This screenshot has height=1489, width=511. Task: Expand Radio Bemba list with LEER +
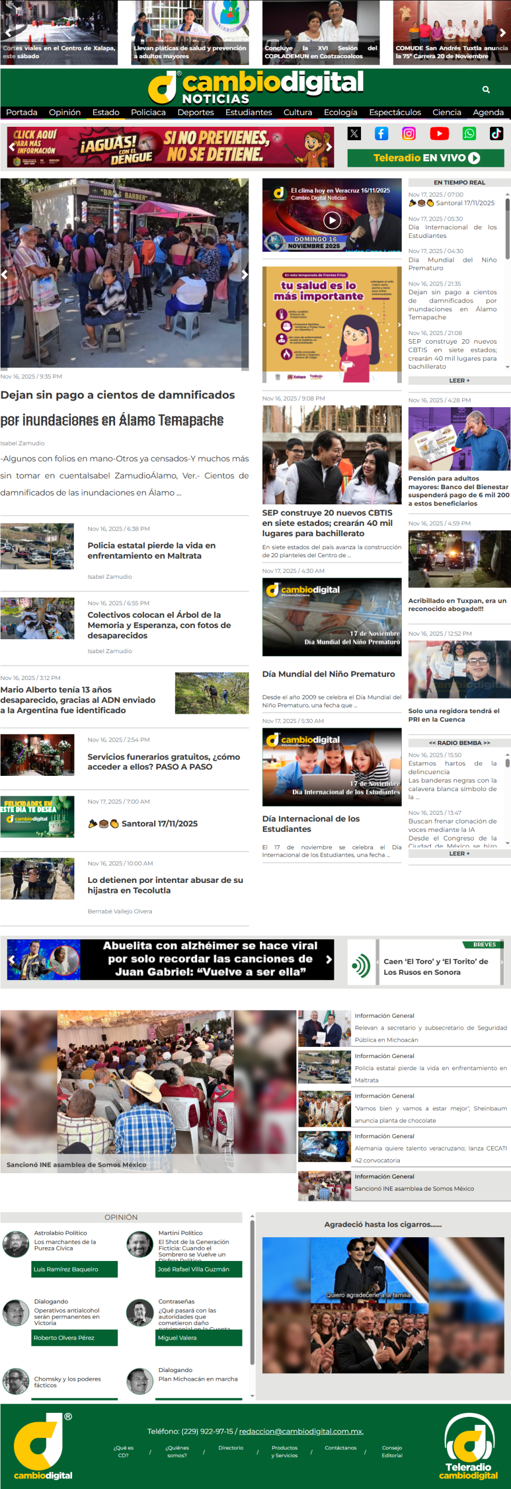(x=459, y=853)
